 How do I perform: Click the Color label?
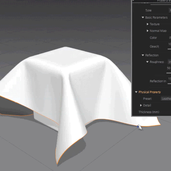point(153,38)
